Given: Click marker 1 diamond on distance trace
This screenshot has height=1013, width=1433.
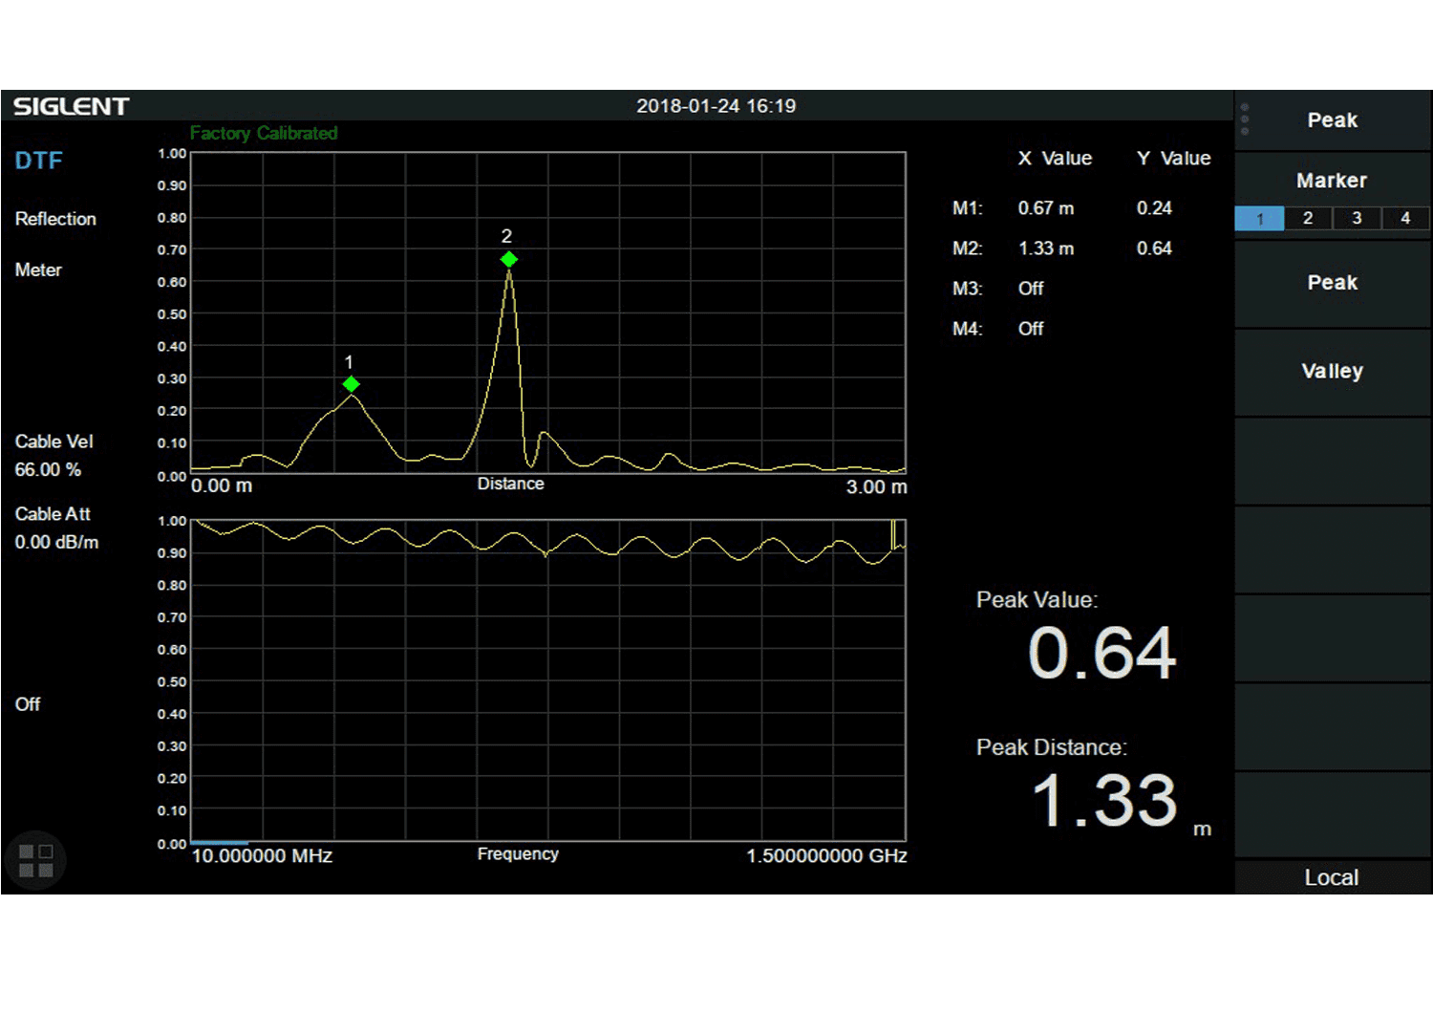Looking at the screenshot, I should point(352,384).
